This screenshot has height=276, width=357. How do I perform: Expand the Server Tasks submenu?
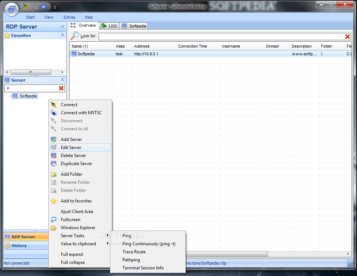[x=80, y=235]
